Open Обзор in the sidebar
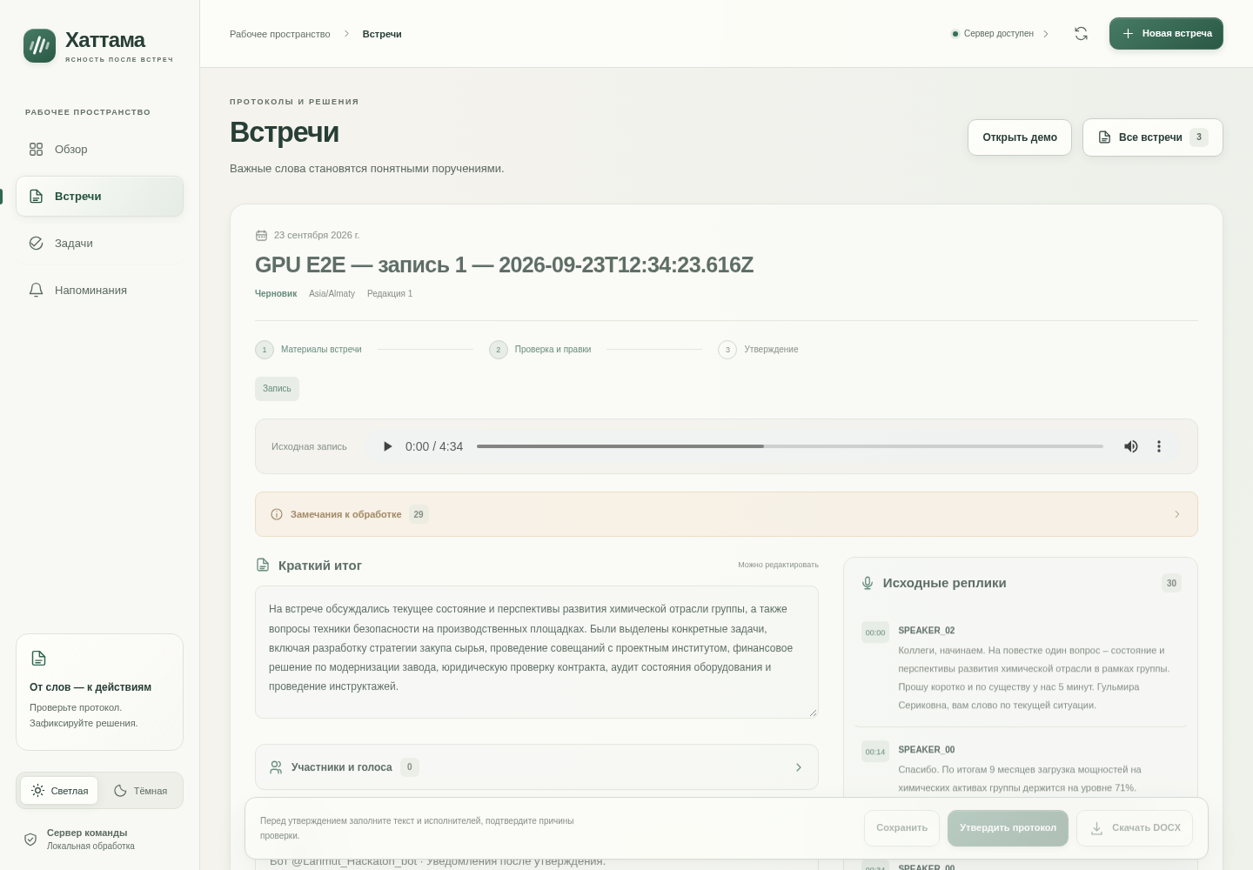This screenshot has width=1253, height=870. (100, 150)
